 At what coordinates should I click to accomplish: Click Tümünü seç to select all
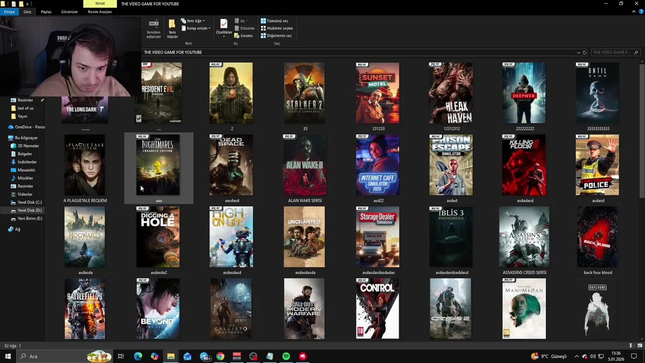274,21
